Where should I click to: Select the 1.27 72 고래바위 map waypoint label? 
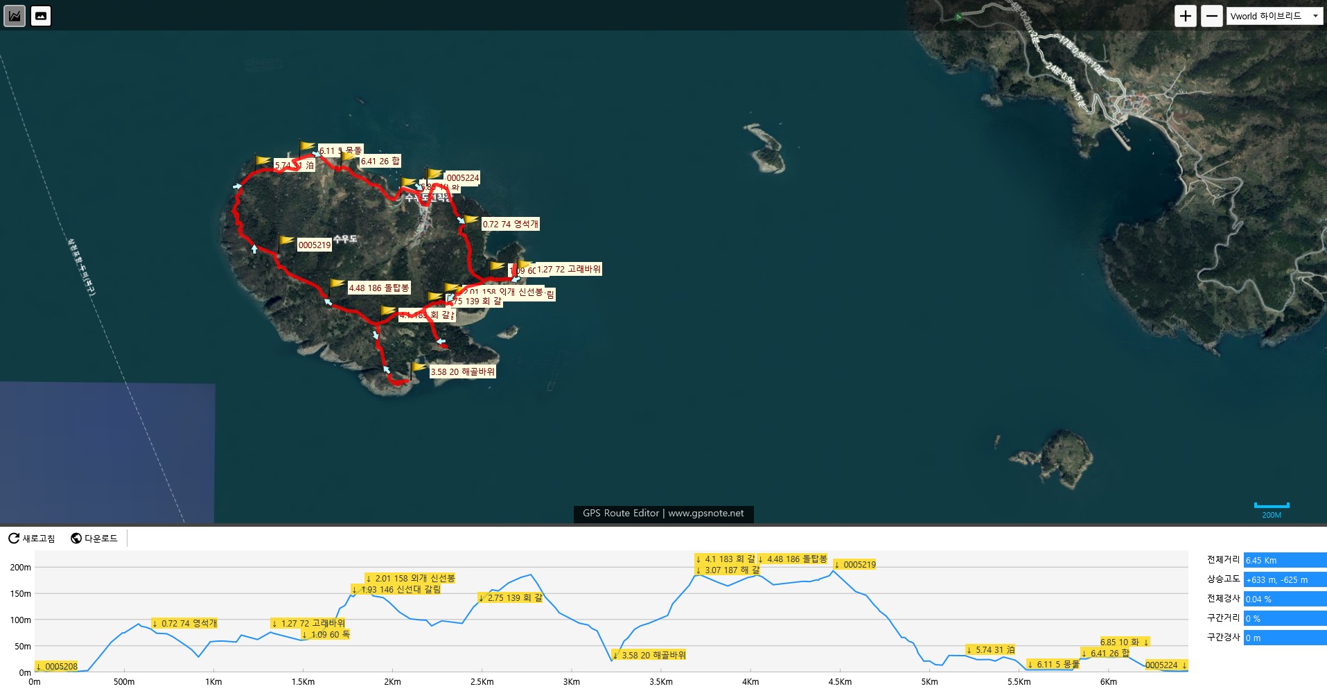click(569, 269)
